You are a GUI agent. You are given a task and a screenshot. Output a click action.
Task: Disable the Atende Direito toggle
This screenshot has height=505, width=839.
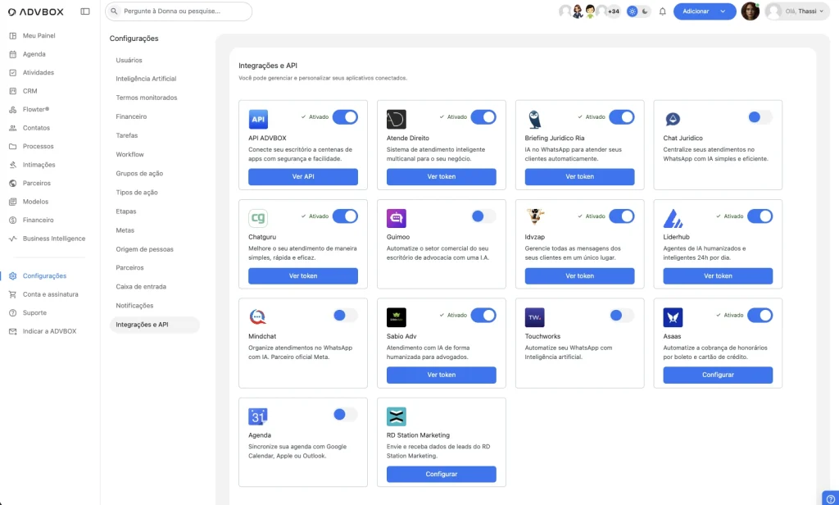[x=483, y=116]
